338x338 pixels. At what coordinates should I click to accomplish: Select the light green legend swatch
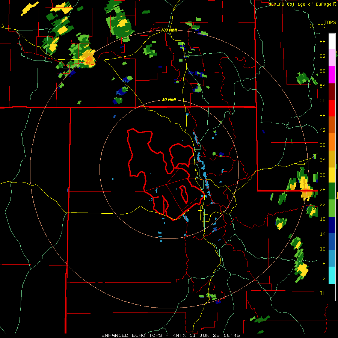click(332, 208)
